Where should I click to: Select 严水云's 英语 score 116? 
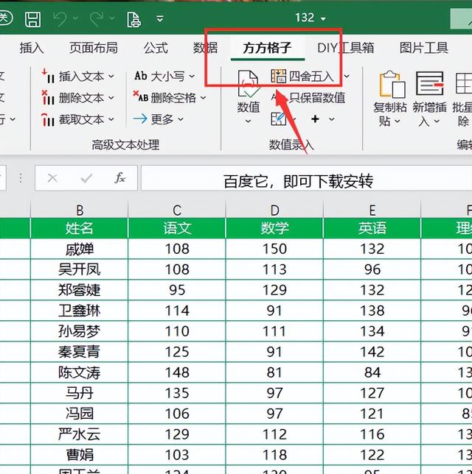coord(372,434)
